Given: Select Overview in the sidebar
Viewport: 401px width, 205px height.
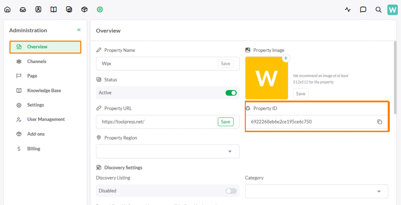Looking at the screenshot, I should (x=45, y=47).
